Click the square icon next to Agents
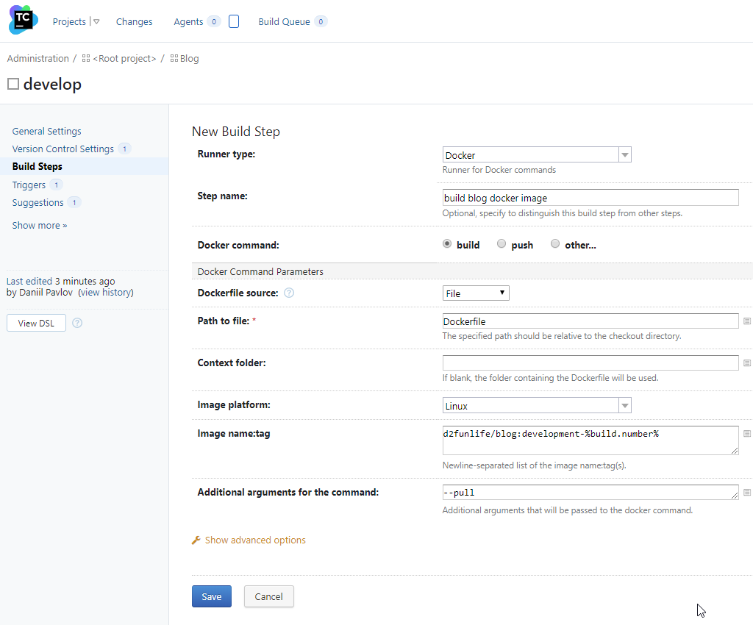753x625 pixels. click(x=233, y=21)
